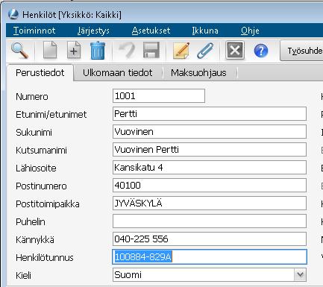Click the add page plus icon

74,50
